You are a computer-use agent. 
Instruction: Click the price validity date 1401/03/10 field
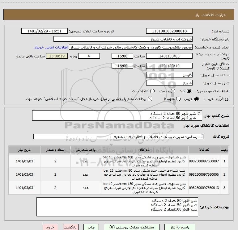point(169,66)
